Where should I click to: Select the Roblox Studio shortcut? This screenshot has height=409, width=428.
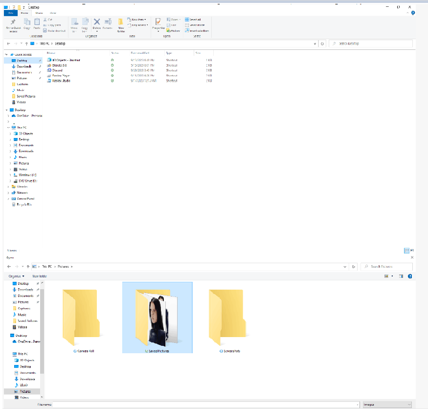point(61,81)
